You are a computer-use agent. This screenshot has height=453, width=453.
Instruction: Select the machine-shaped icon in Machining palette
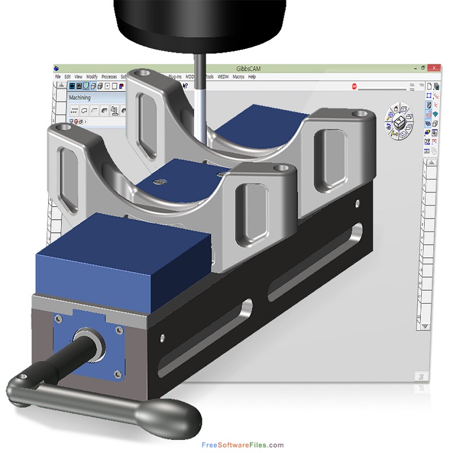(x=115, y=110)
